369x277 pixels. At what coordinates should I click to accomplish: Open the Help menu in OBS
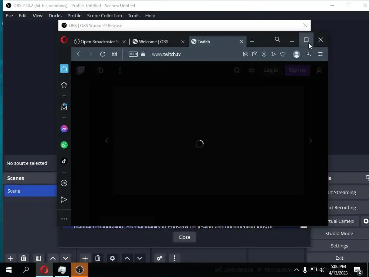point(150,16)
